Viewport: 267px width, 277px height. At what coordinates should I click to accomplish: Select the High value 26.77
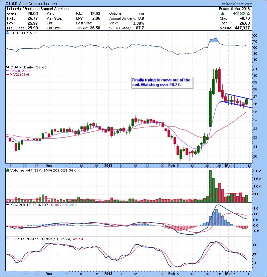point(32,18)
